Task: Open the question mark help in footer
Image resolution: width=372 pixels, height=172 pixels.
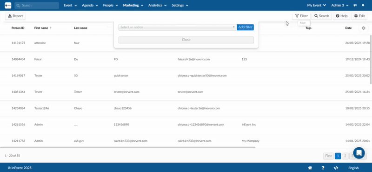Action: tap(323, 168)
